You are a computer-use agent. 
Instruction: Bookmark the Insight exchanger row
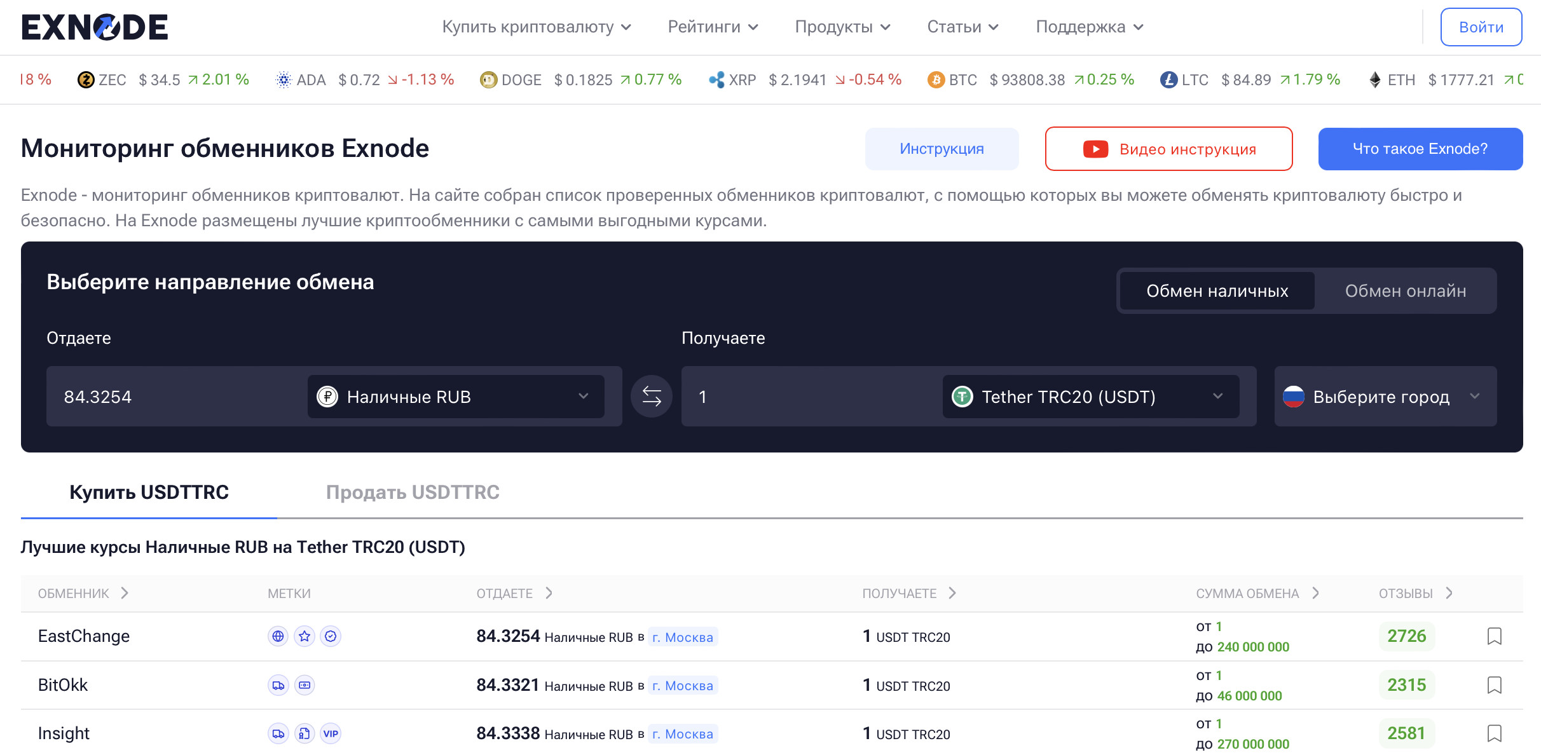tap(1494, 733)
